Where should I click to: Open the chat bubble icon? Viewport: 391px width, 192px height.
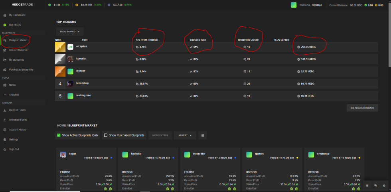click(375, 186)
